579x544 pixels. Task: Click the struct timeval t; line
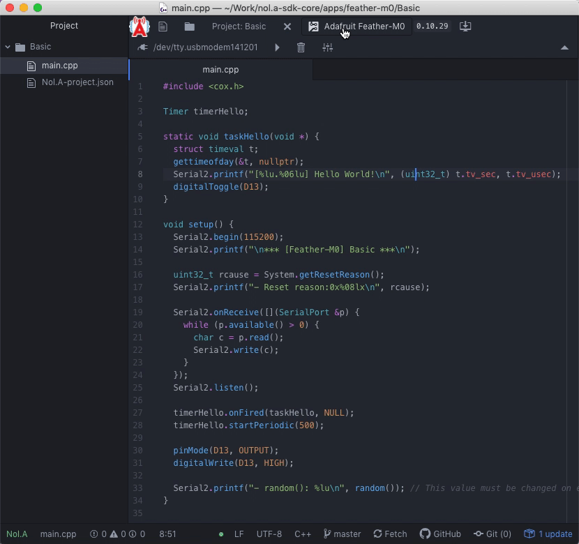click(x=216, y=149)
